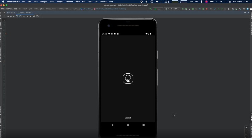
Task: Open the Window menu
Action: click(103, 2)
